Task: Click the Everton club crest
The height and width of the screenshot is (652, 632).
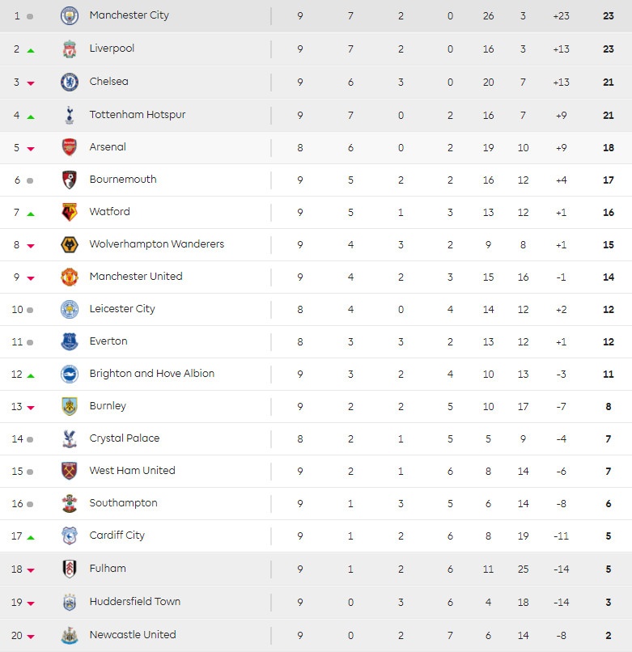Action: click(x=70, y=341)
